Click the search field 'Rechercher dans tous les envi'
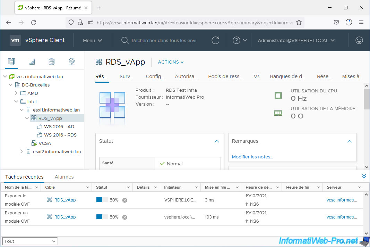The width and height of the screenshot is (370, 247). (x=164, y=40)
